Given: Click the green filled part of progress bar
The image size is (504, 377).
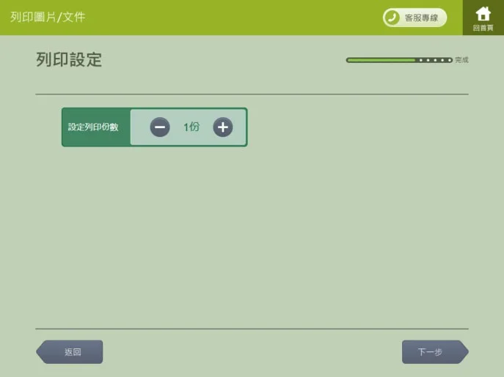Looking at the screenshot, I should point(381,60).
